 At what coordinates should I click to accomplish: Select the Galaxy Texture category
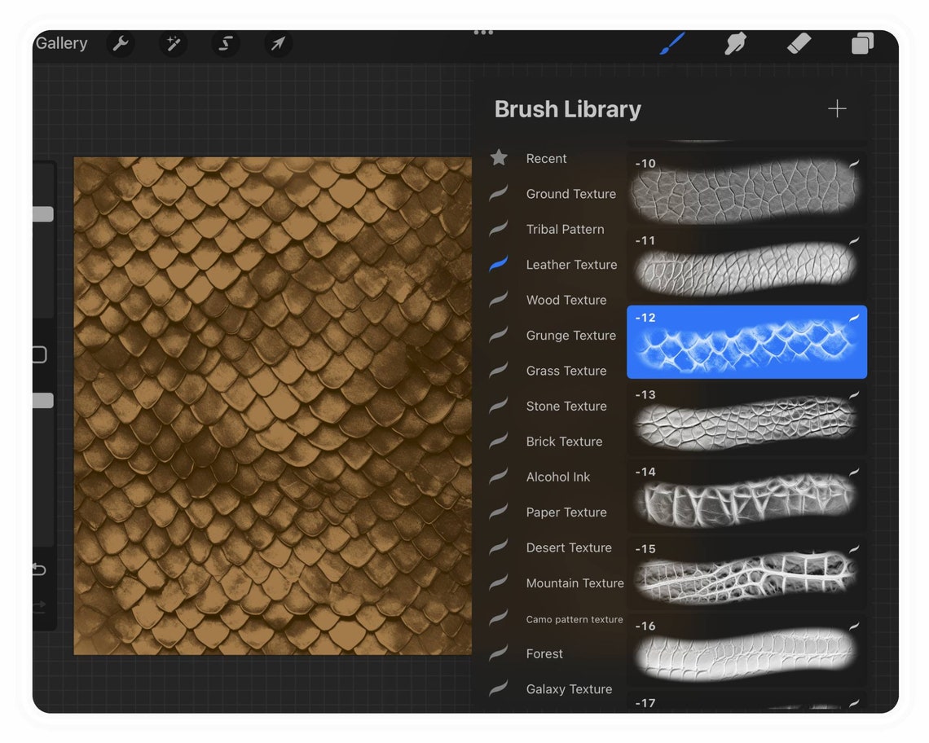coord(569,688)
